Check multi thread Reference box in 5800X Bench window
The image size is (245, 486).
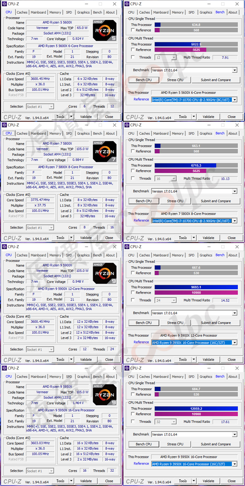[x=133, y=171]
